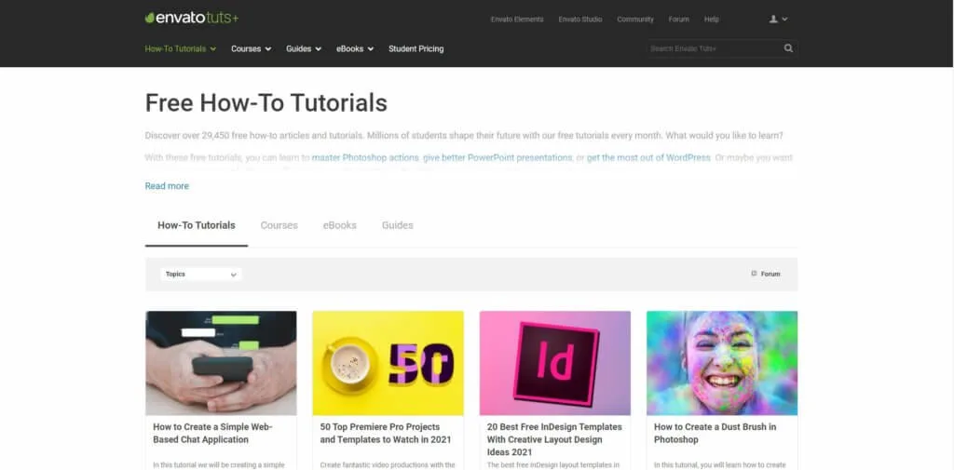The width and height of the screenshot is (954, 470).
Task: Open Help in top header
Action: [712, 20]
